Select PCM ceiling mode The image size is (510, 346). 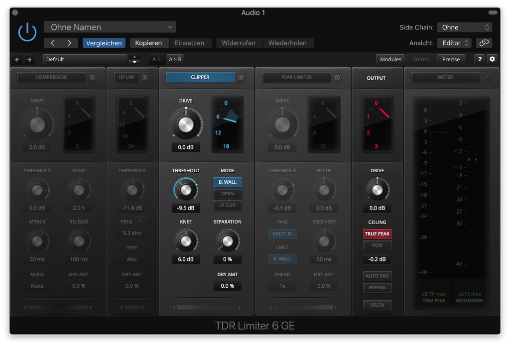coord(378,245)
